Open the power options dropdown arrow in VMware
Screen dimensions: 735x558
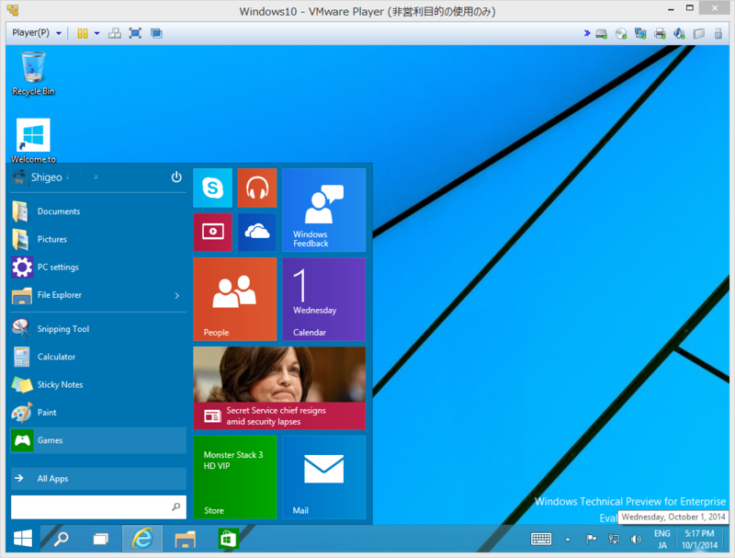coord(97,33)
